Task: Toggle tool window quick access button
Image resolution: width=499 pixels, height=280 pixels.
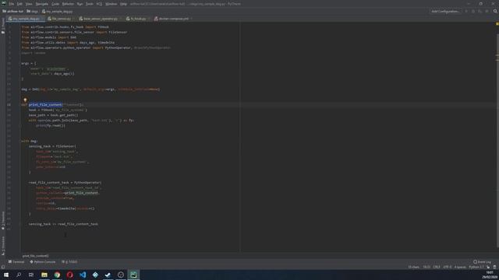Action: pyautogui.click(x=3, y=267)
